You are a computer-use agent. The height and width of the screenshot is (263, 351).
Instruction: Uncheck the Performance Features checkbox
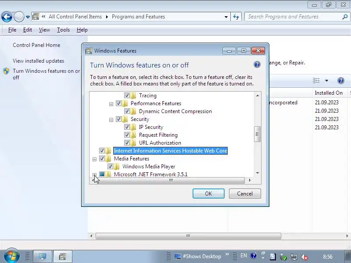[x=118, y=103]
